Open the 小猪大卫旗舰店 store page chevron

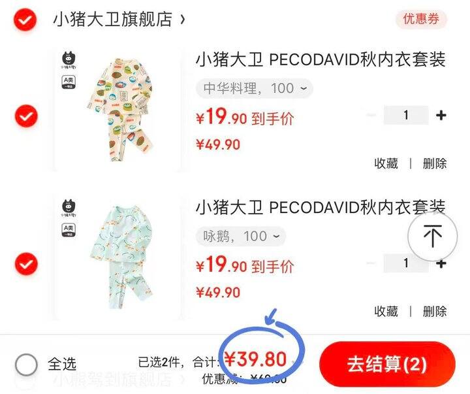[182, 20]
